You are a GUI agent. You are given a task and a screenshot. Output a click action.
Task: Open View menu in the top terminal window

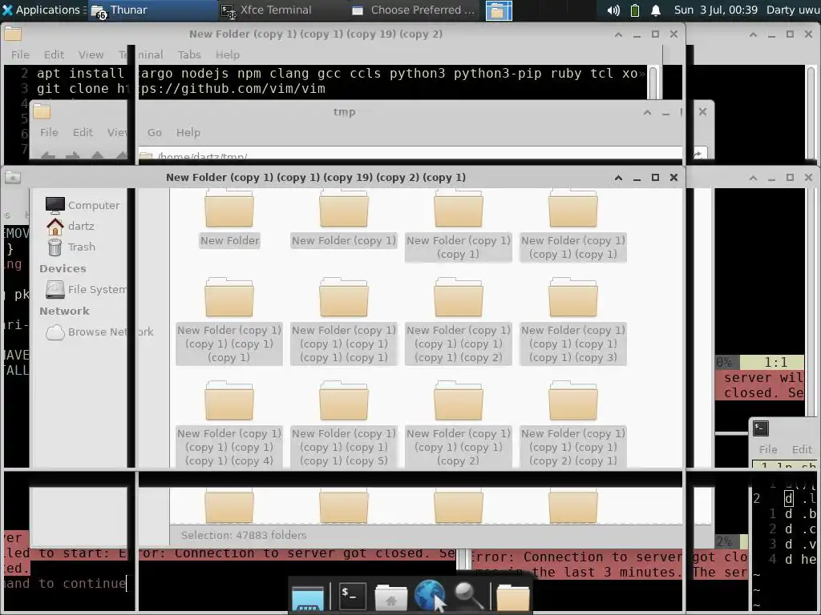tap(91, 54)
